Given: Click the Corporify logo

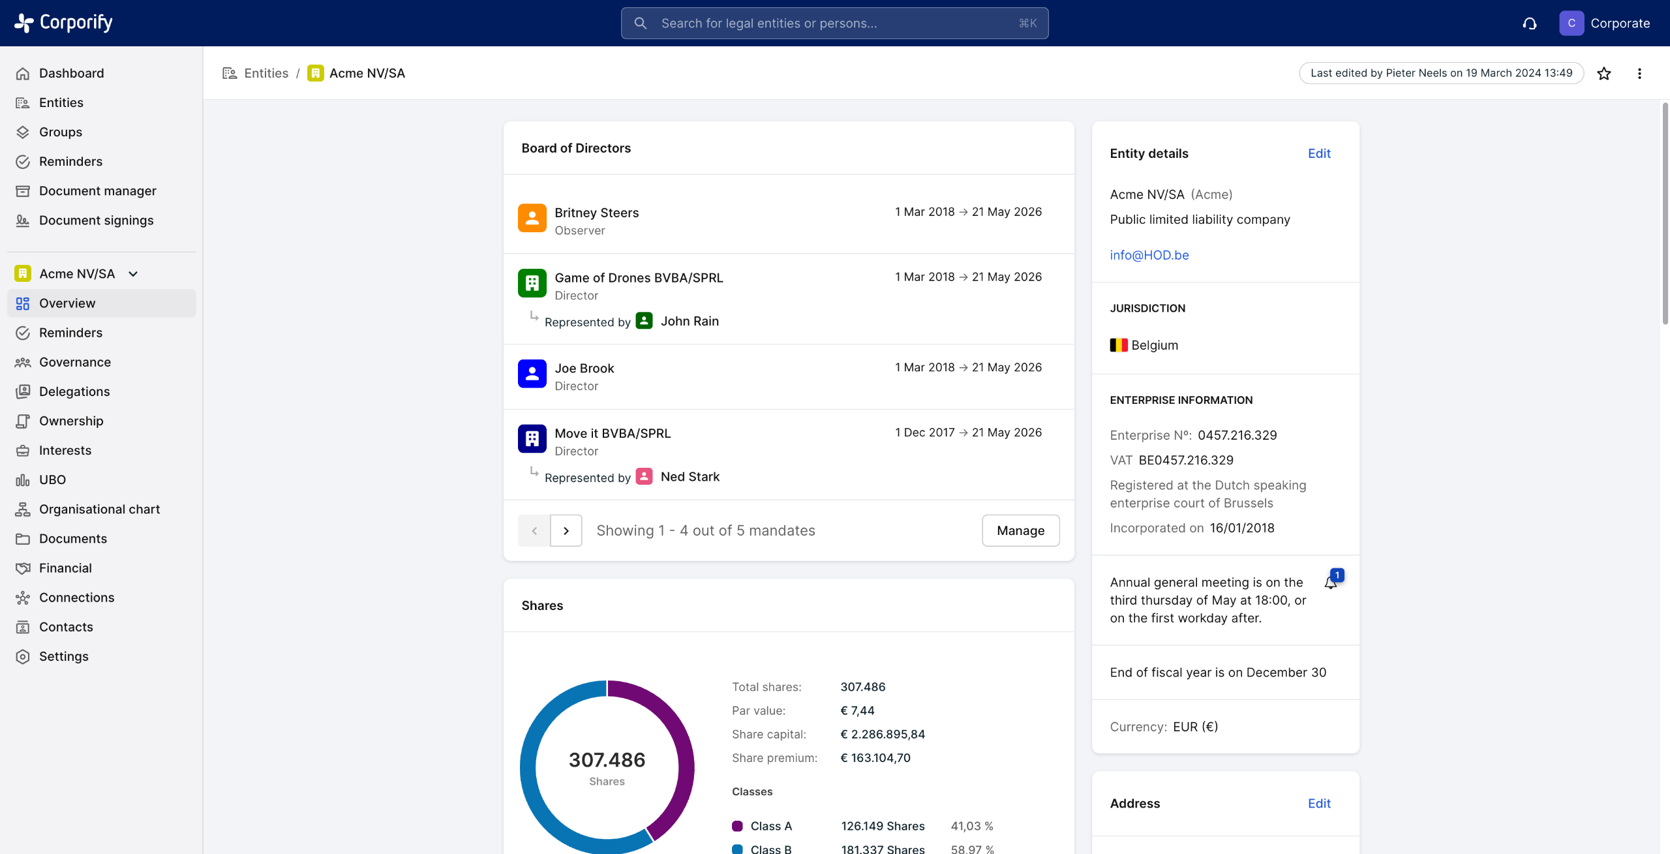Looking at the screenshot, I should point(63,23).
